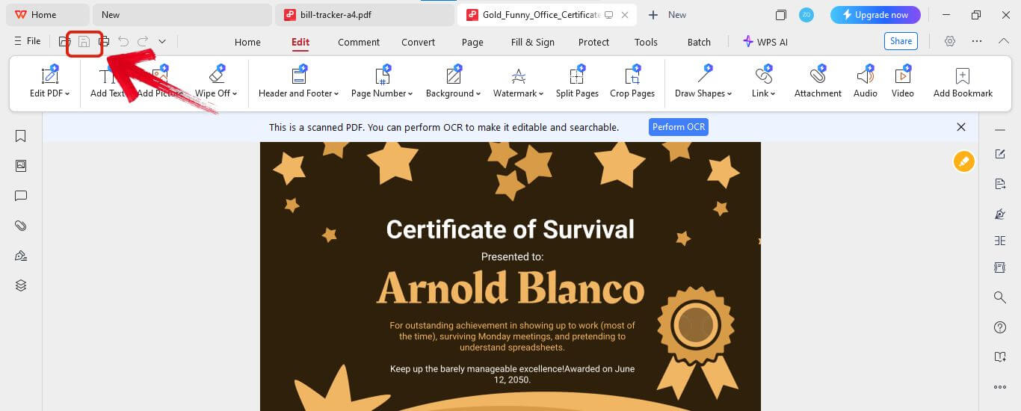Open the Edit PDF dropdown
Image resolution: width=1021 pixels, height=411 pixels.
coord(49,82)
